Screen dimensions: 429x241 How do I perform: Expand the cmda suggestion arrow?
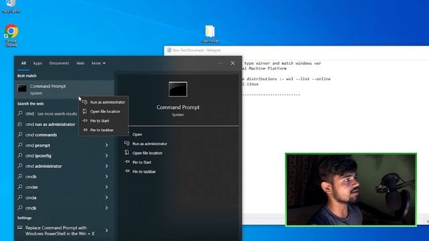pos(107,197)
